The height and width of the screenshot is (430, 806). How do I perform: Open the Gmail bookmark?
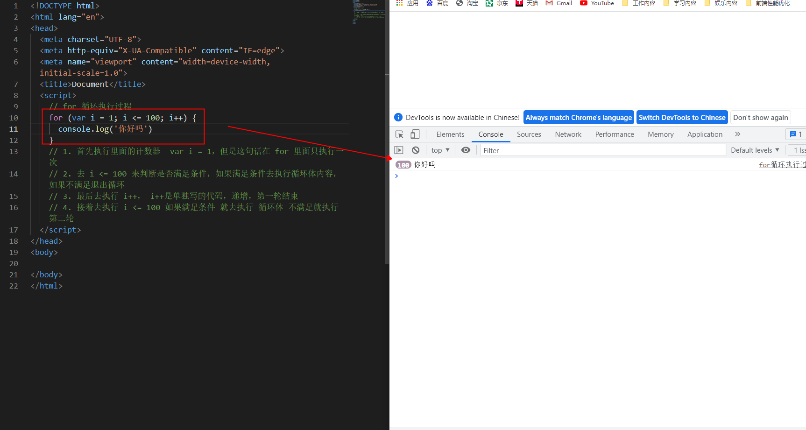tap(559, 3)
